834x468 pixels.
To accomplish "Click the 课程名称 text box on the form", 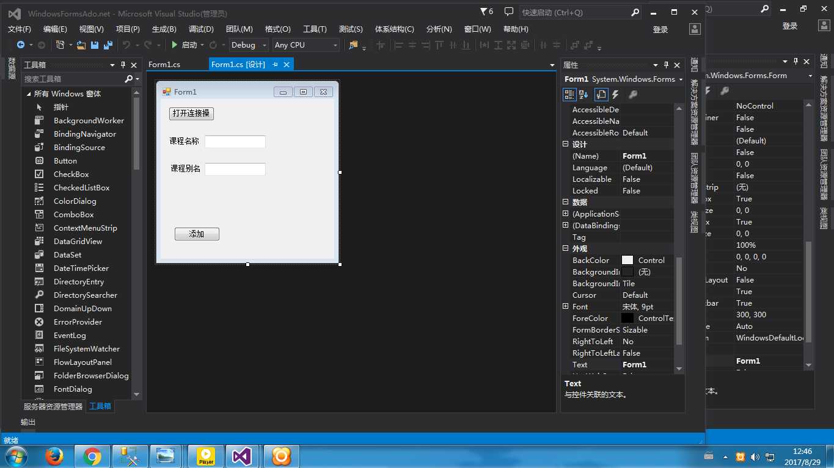I will [235, 142].
